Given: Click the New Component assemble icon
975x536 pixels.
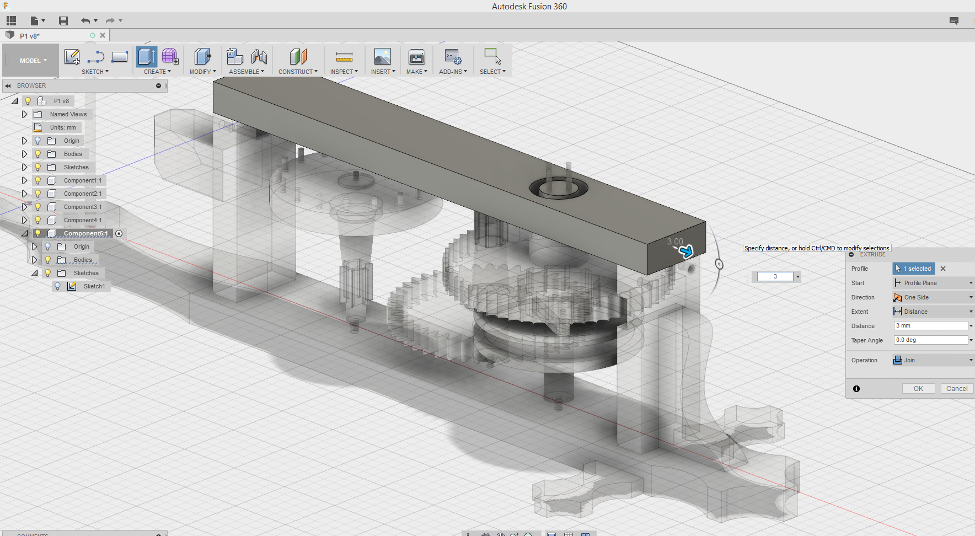Looking at the screenshot, I should tap(235, 57).
